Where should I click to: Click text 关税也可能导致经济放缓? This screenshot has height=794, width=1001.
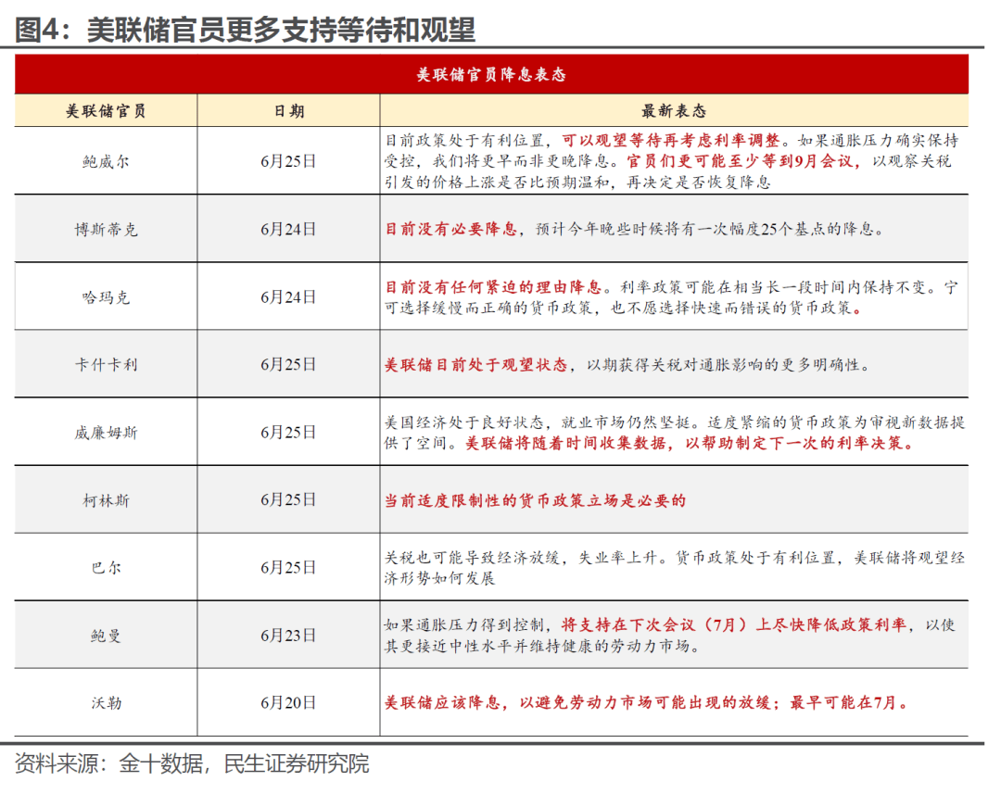coord(473,558)
